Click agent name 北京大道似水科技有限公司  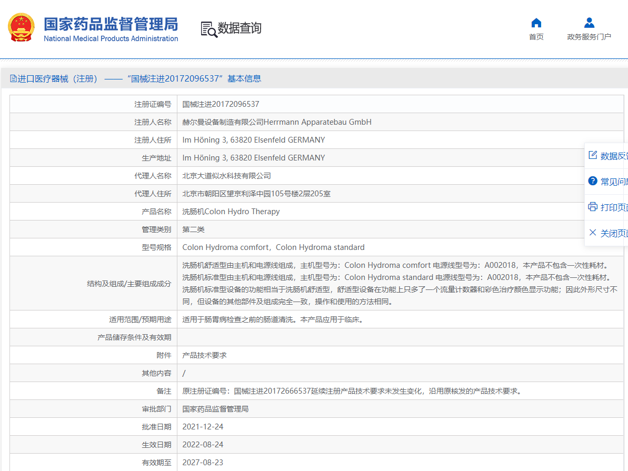pyautogui.click(x=227, y=176)
